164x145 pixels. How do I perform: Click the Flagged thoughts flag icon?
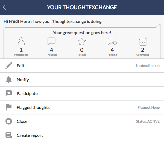click(x=9, y=107)
